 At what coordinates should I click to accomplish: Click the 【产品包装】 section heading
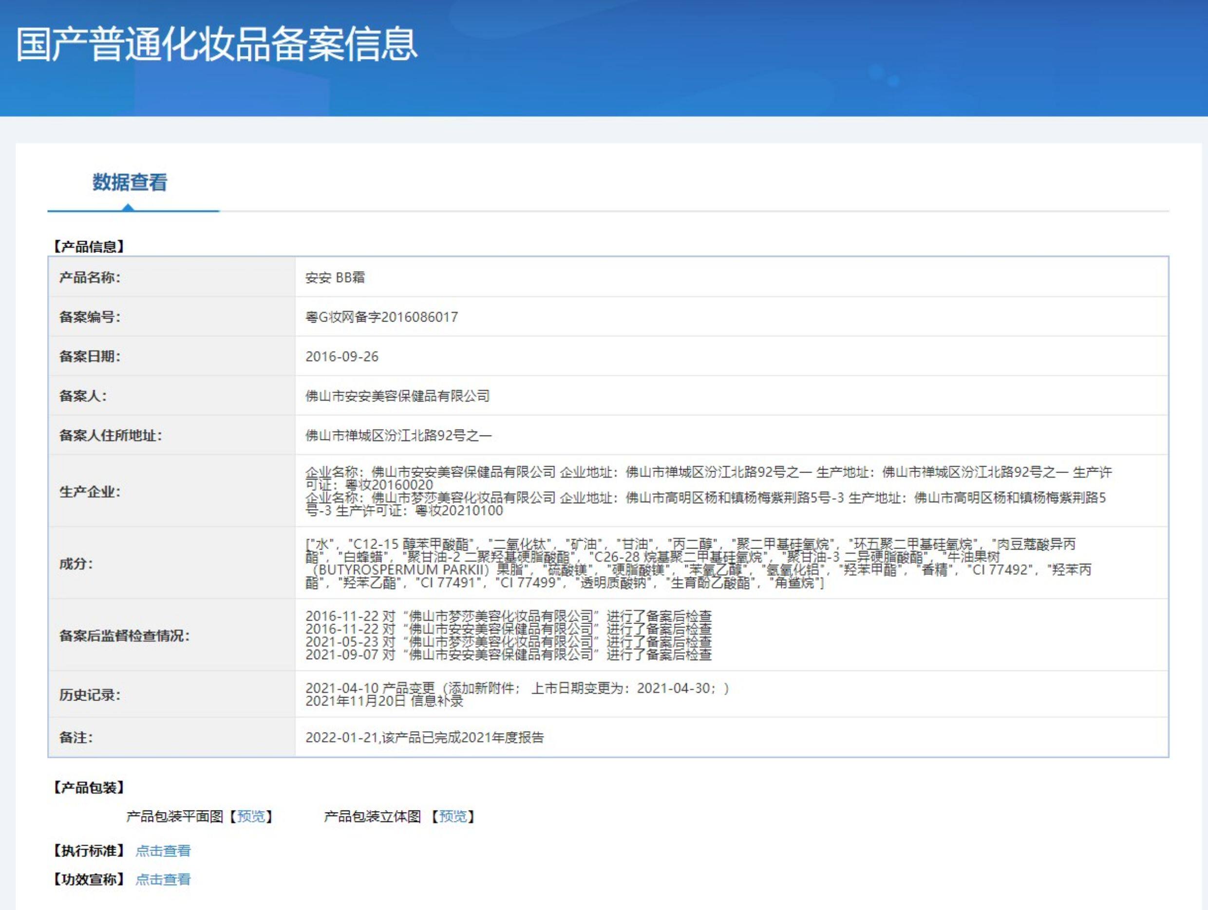tap(89, 788)
